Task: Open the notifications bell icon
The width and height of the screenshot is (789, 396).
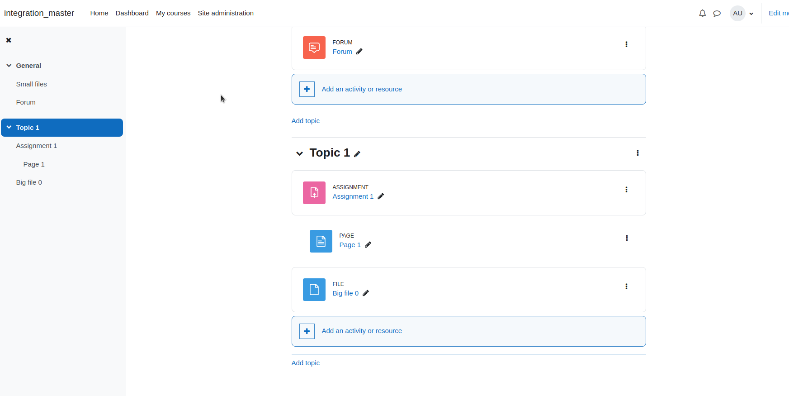Action: pyautogui.click(x=702, y=13)
